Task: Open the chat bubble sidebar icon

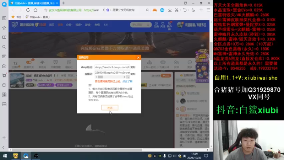Action: coord(4,85)
